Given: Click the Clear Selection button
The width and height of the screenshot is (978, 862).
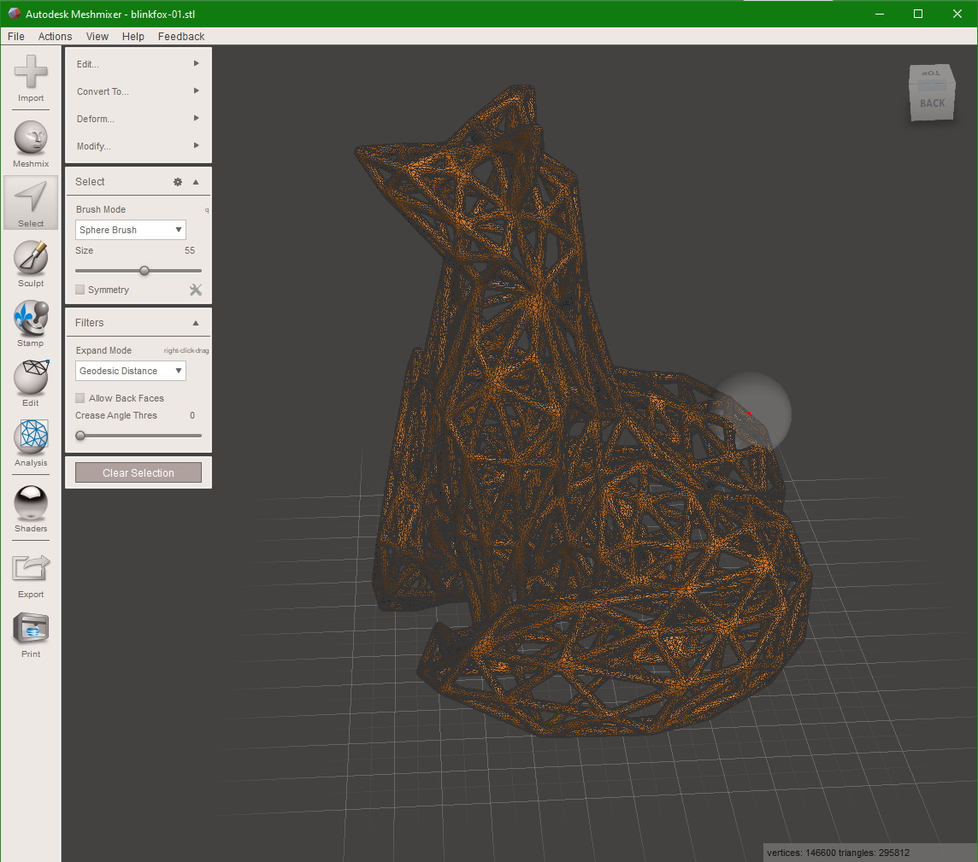Looking at the screenshot, I should 138,472.
